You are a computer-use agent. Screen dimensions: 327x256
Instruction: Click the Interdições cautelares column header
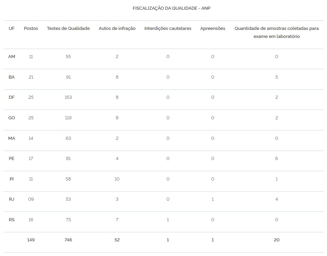coord(168,29)
